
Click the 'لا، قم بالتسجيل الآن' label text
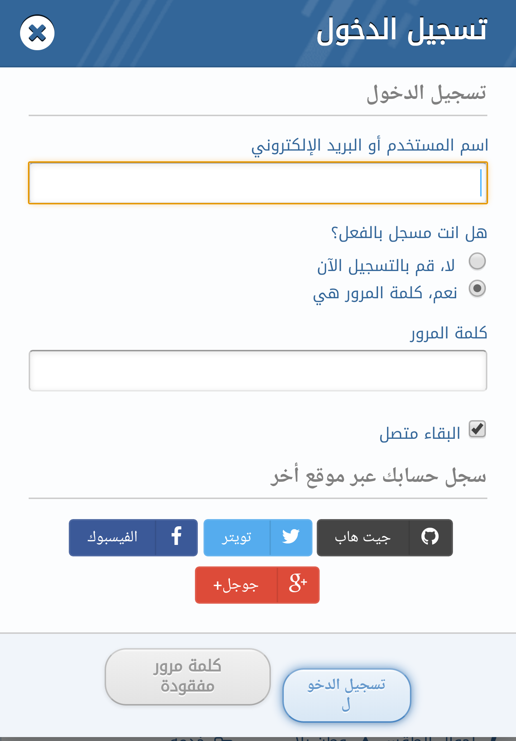pos(386,266)
